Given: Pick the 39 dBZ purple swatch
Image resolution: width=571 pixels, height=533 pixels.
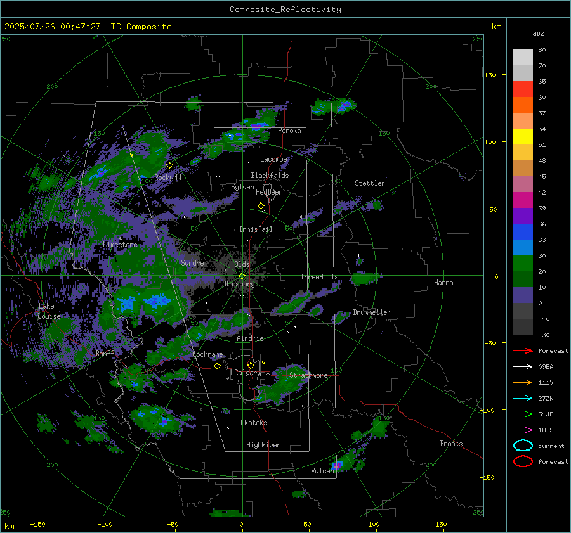Looking at the screenshot, I should tap(523, 215).
